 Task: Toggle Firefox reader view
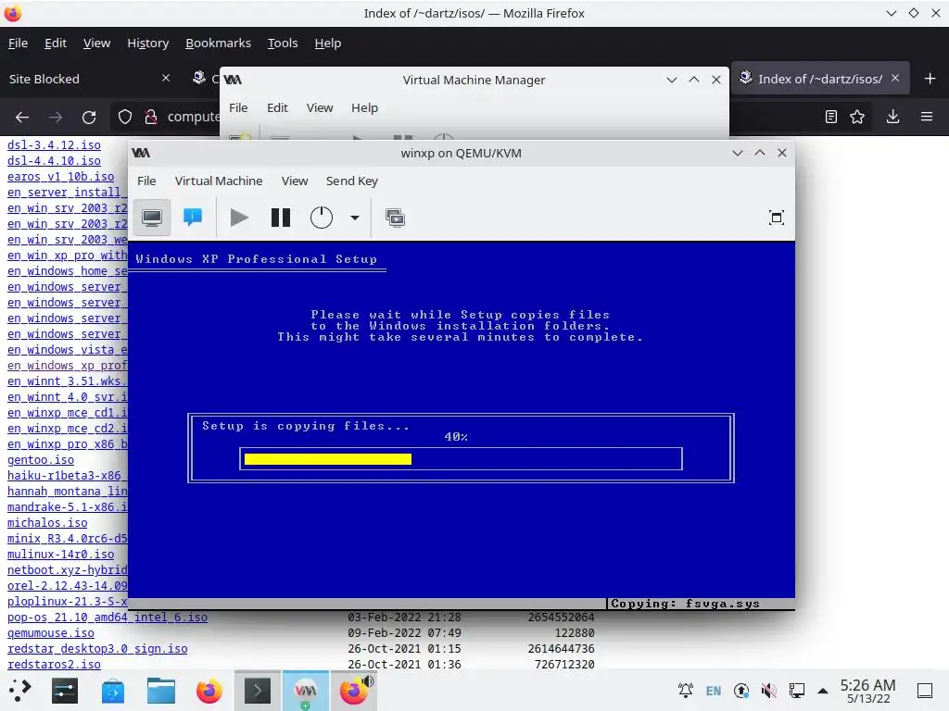831,117
